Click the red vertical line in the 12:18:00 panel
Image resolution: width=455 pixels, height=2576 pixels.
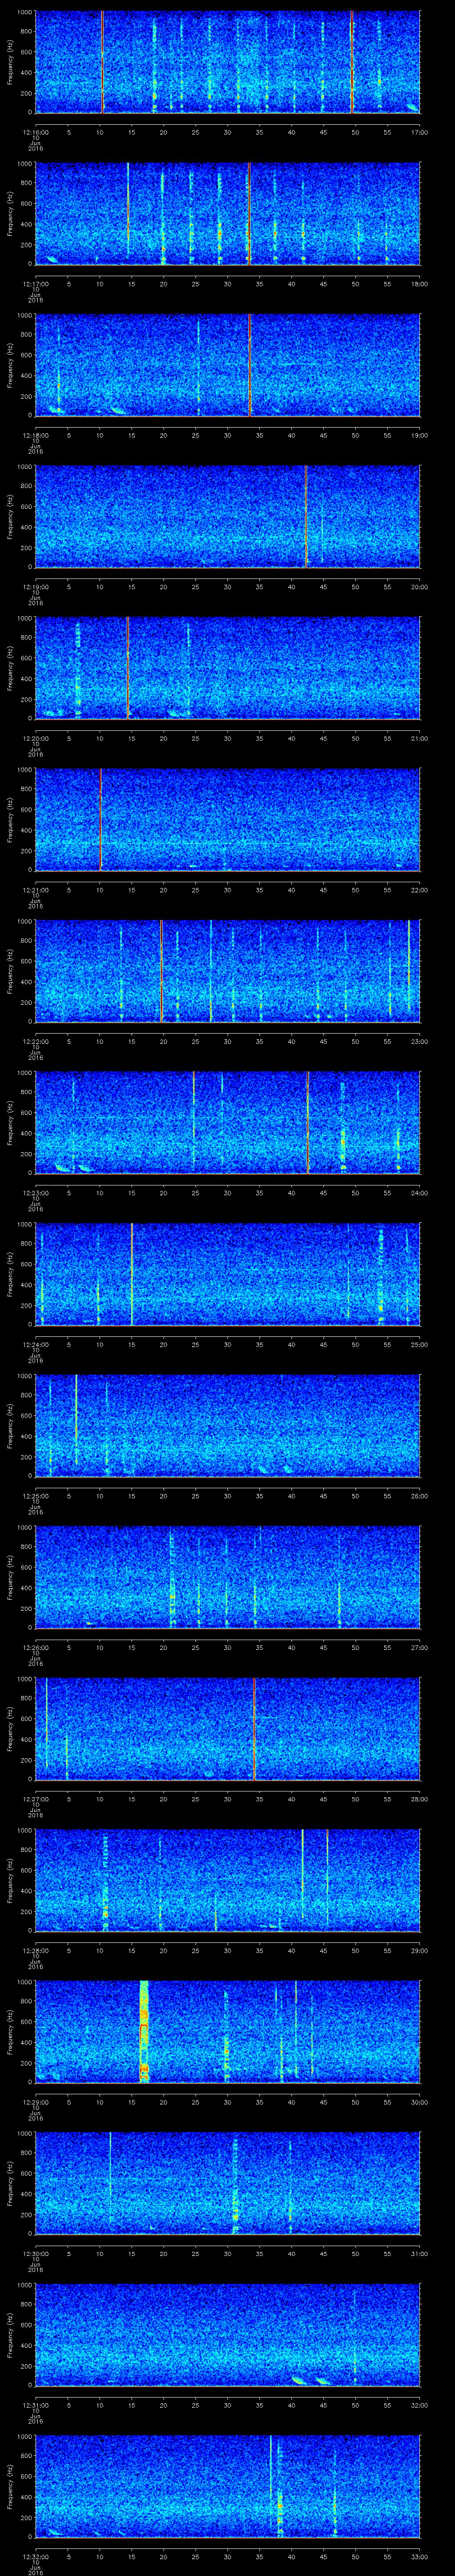tap(250, 365)
